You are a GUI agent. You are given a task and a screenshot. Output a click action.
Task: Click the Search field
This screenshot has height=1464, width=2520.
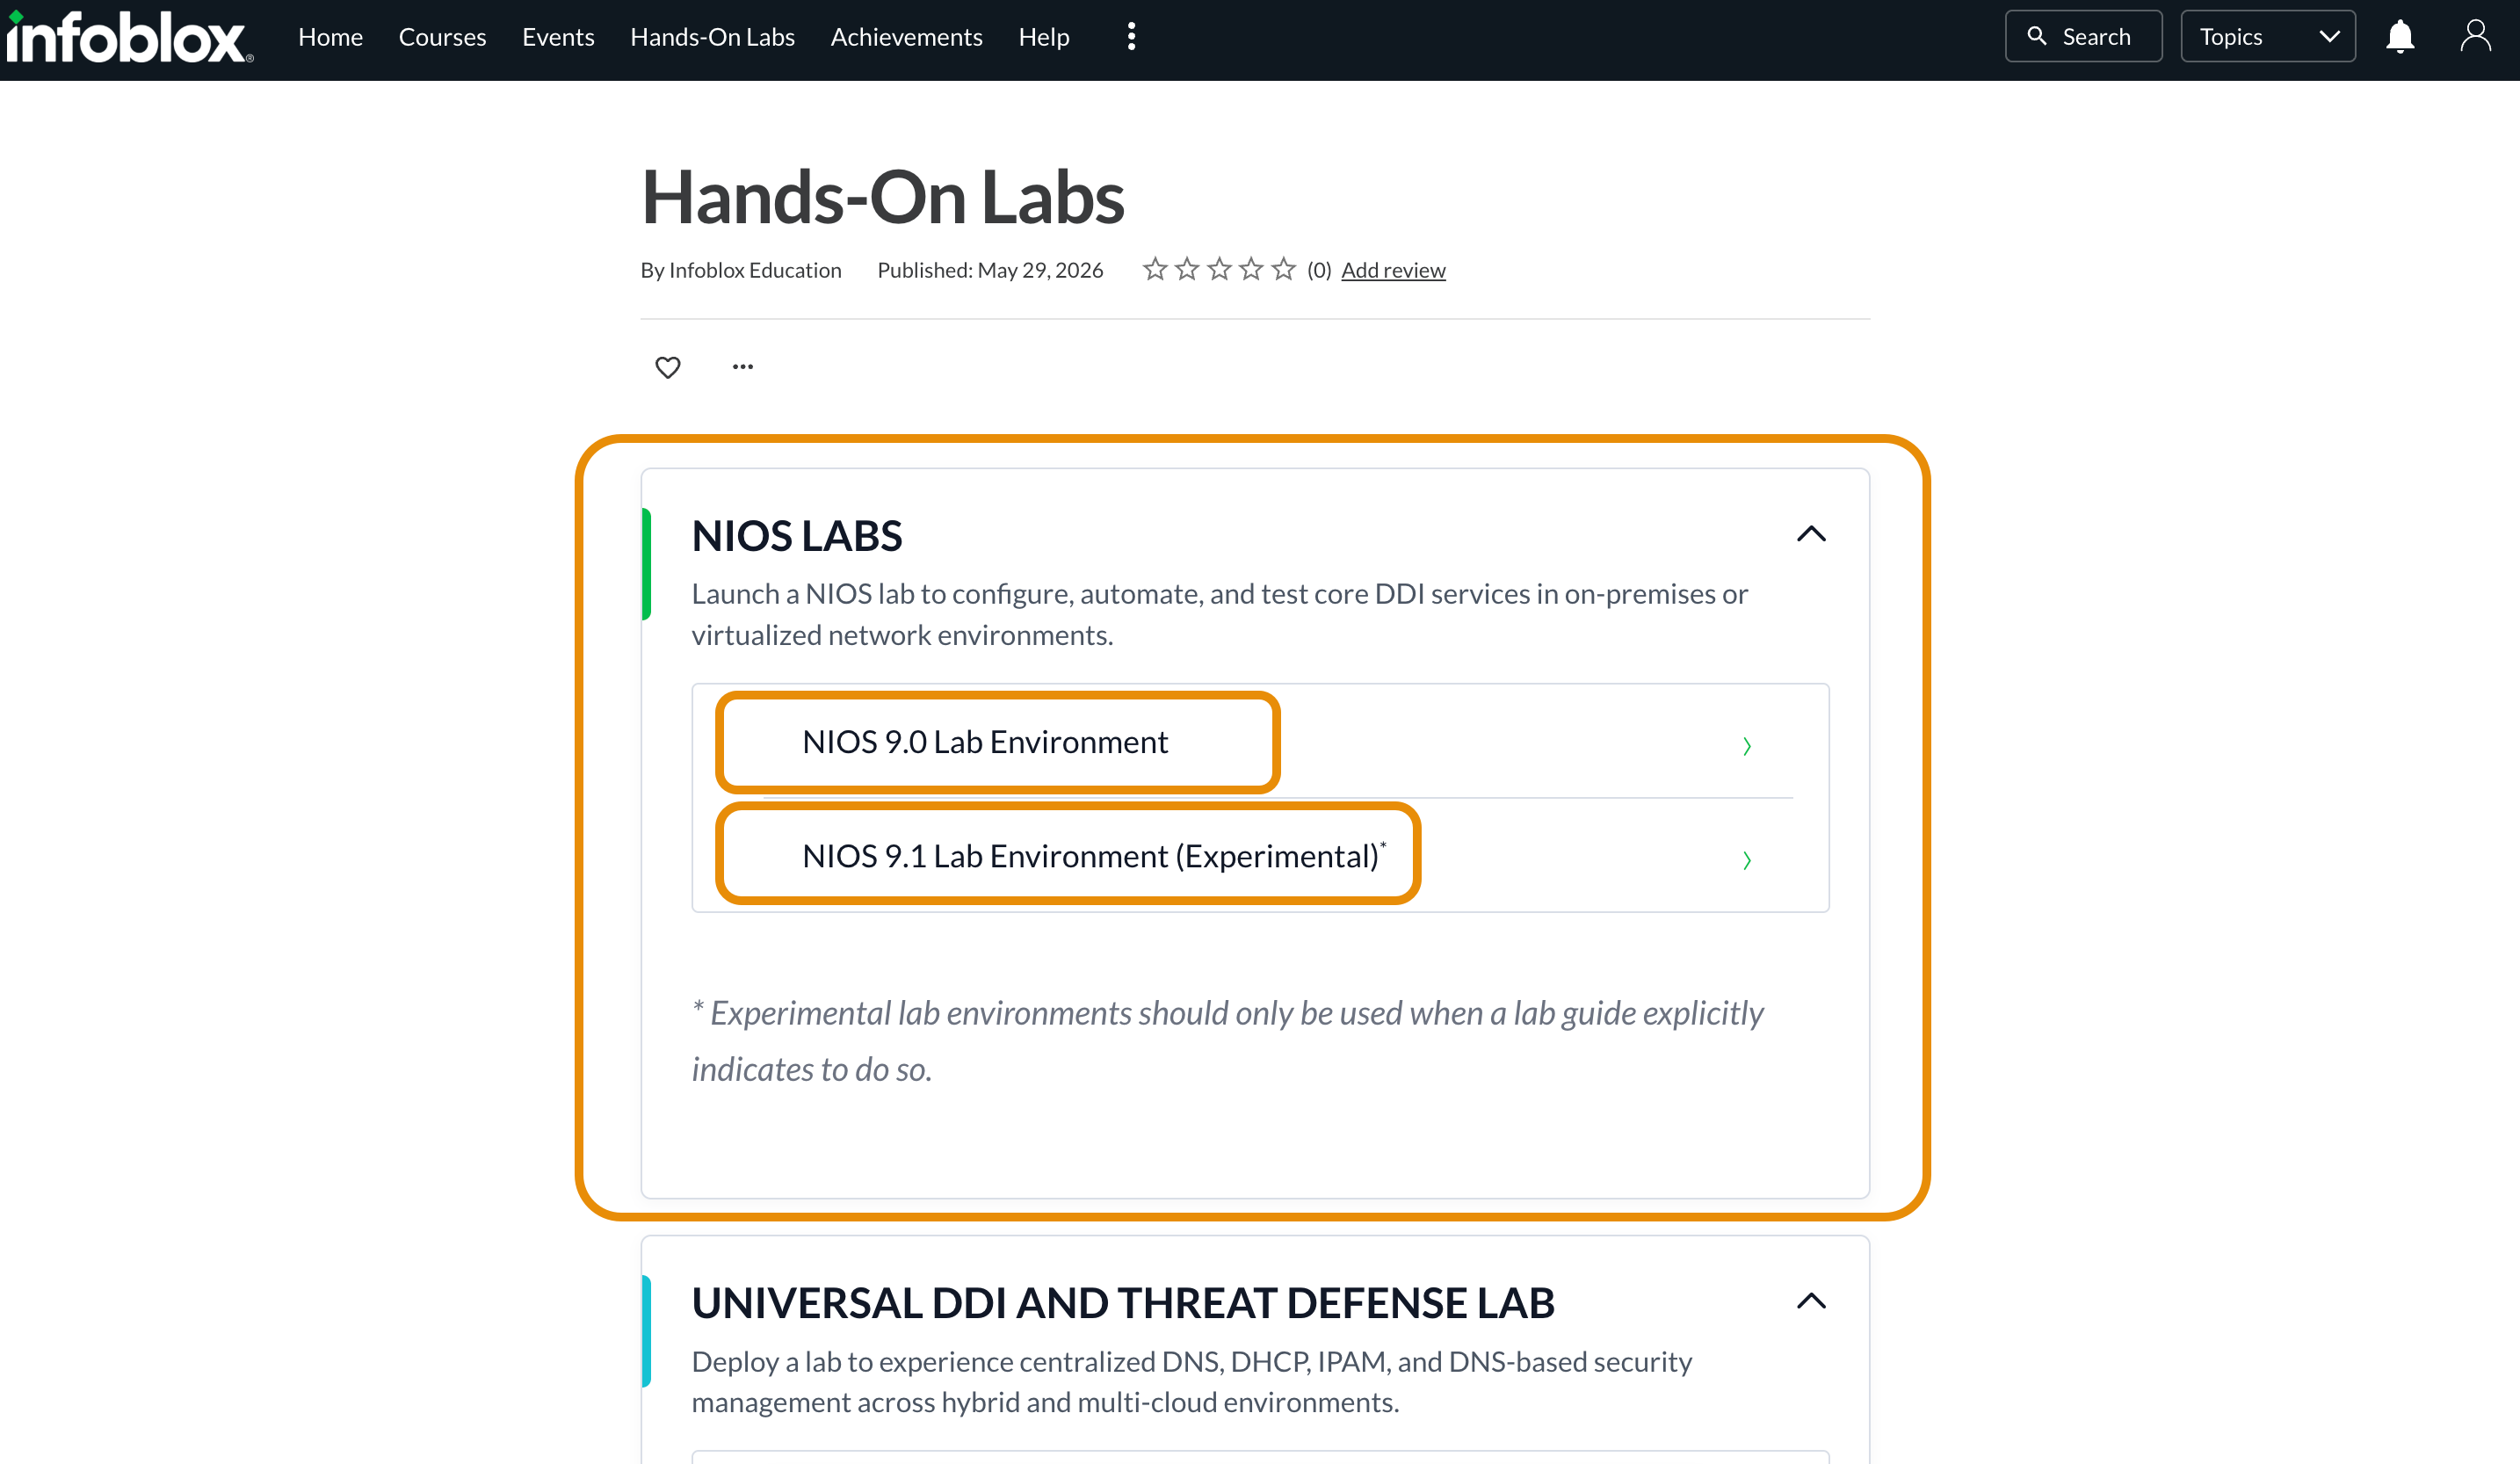pyautogui.click(x=2084, y=37)
